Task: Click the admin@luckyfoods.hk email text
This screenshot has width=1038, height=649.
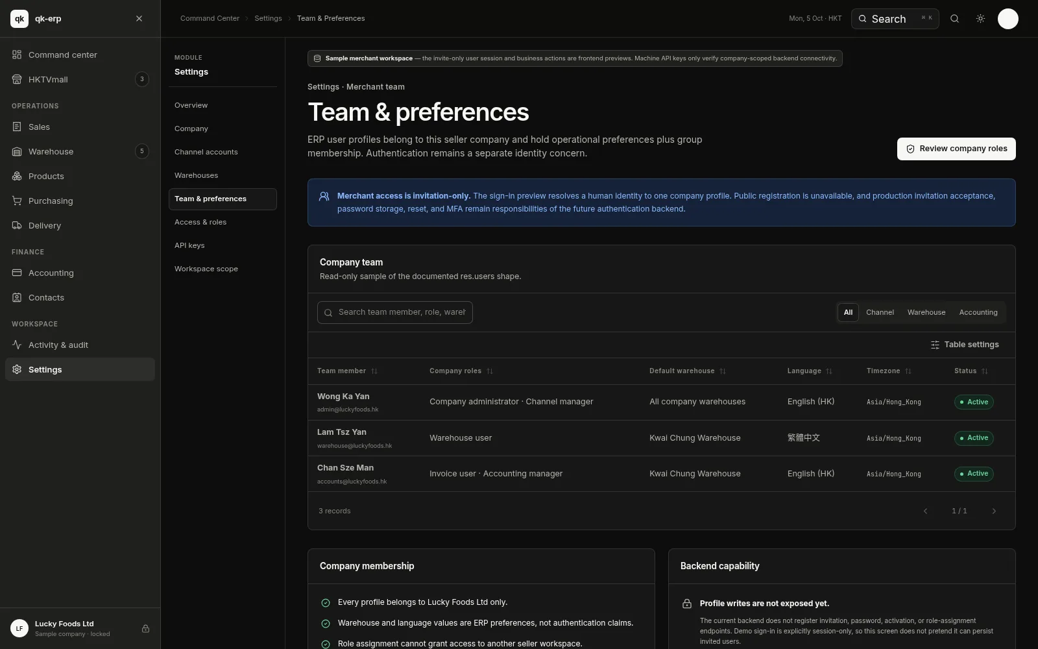Action: (x=348, y=410)
